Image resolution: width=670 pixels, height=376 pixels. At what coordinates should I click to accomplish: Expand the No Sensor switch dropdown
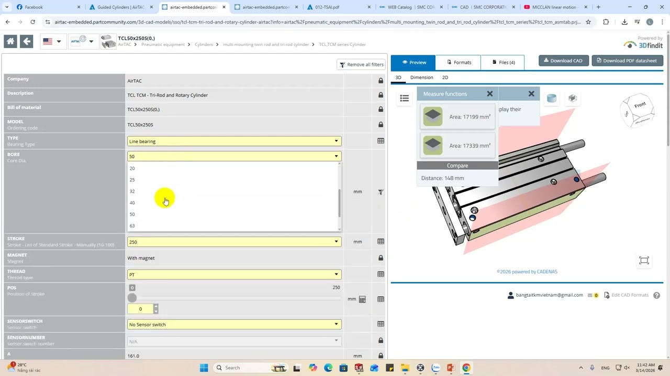pos(234,324)
